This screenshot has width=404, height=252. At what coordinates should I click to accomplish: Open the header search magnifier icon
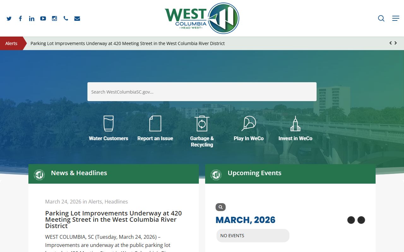[381, 18]
